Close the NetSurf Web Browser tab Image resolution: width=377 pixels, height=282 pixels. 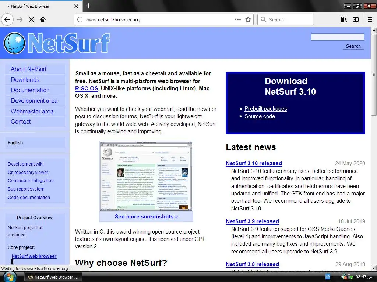pos(76,6)
